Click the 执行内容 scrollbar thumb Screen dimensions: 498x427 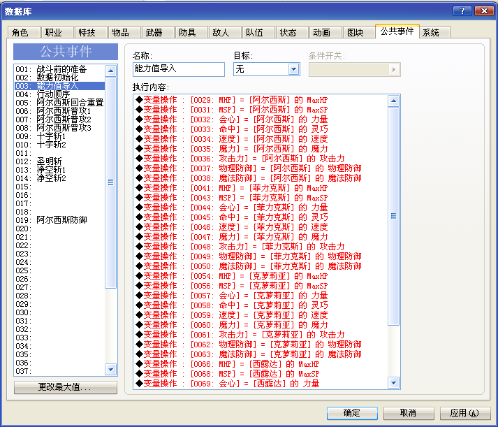pos(393,216)
